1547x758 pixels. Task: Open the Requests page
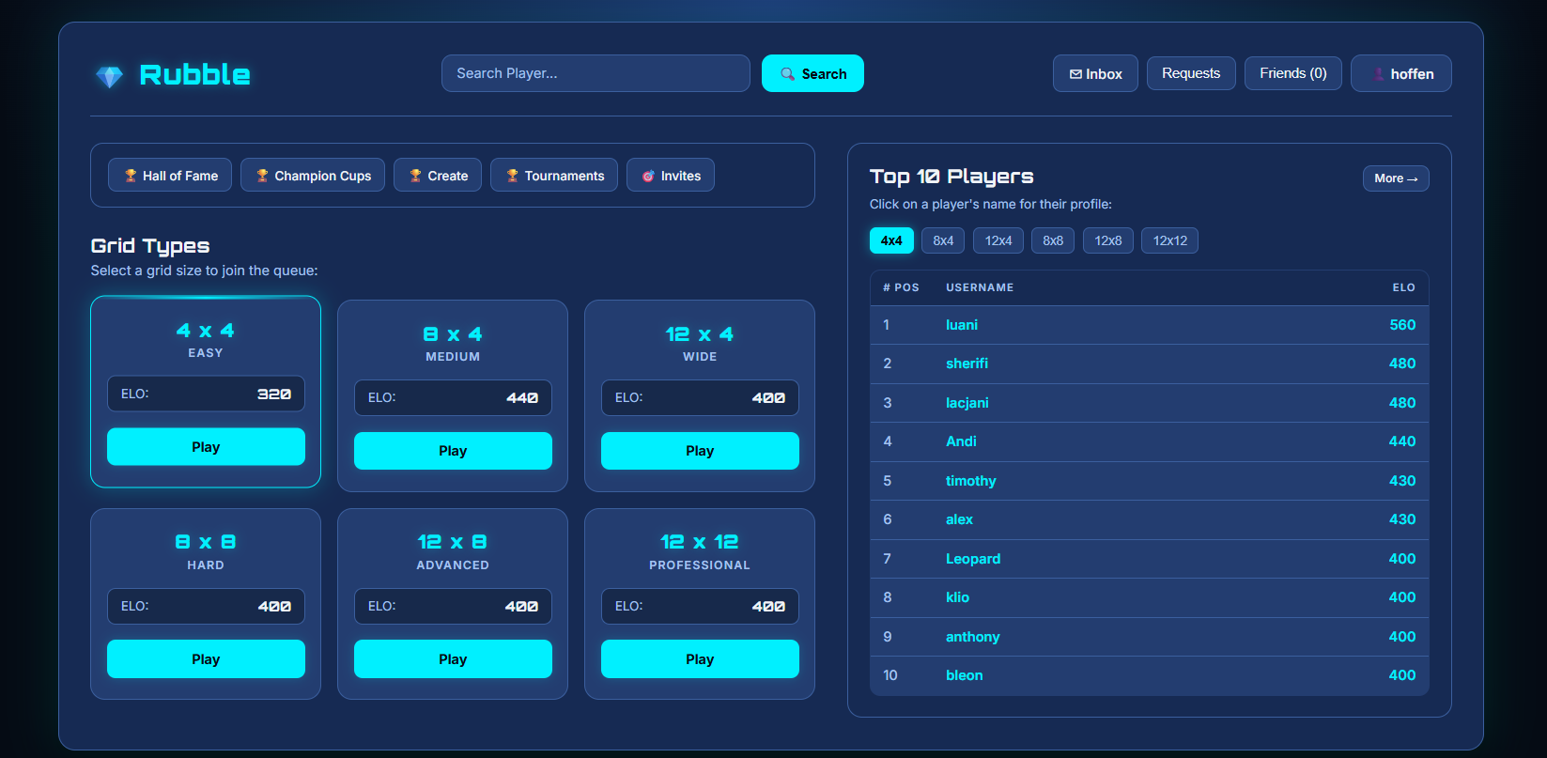[x=1191, y=73]
